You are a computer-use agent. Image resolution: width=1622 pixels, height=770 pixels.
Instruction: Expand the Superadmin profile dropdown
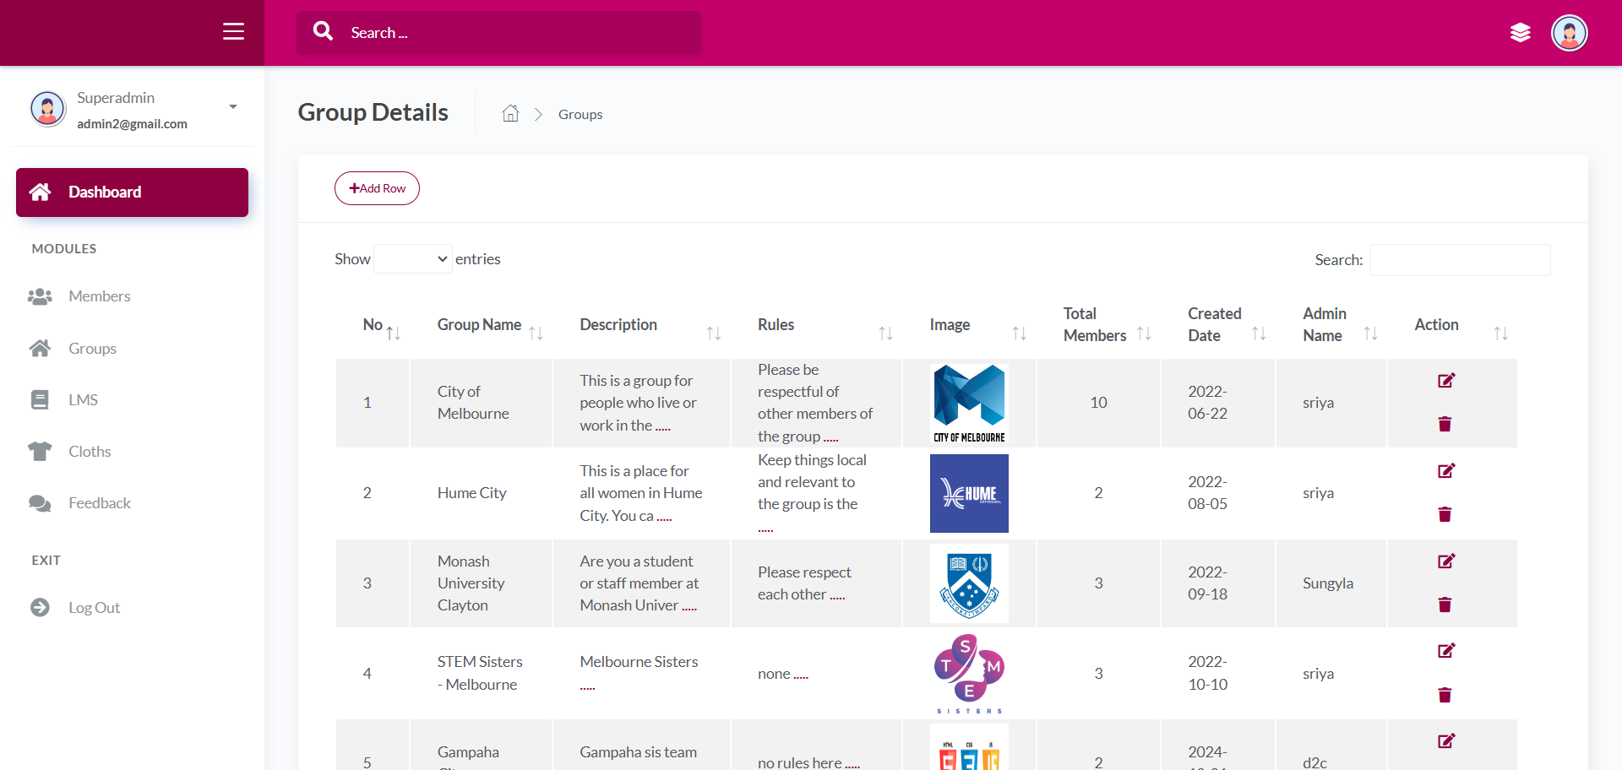(x=233, y=107)
